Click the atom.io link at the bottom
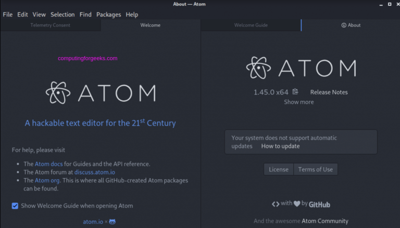Image resolution: width=400 pixels, height=228 pixels. [93, 222]
